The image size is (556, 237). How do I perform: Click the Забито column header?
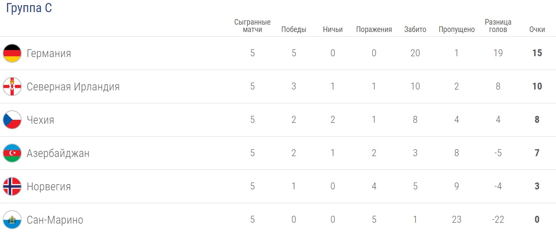(x=415, y=29)
